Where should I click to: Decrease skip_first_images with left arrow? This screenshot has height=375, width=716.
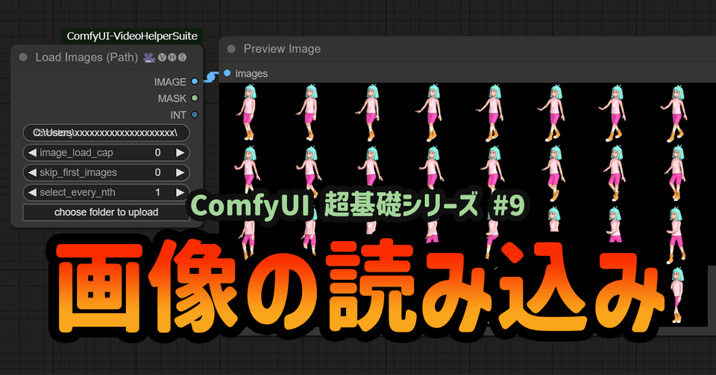(32, 173)
